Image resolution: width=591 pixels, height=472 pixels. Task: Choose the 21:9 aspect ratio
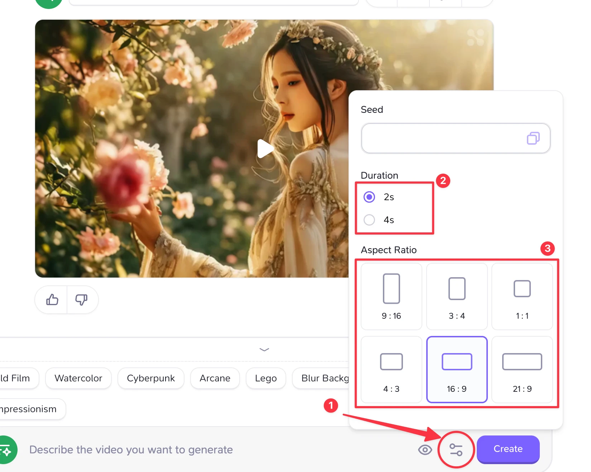point(522,370)
